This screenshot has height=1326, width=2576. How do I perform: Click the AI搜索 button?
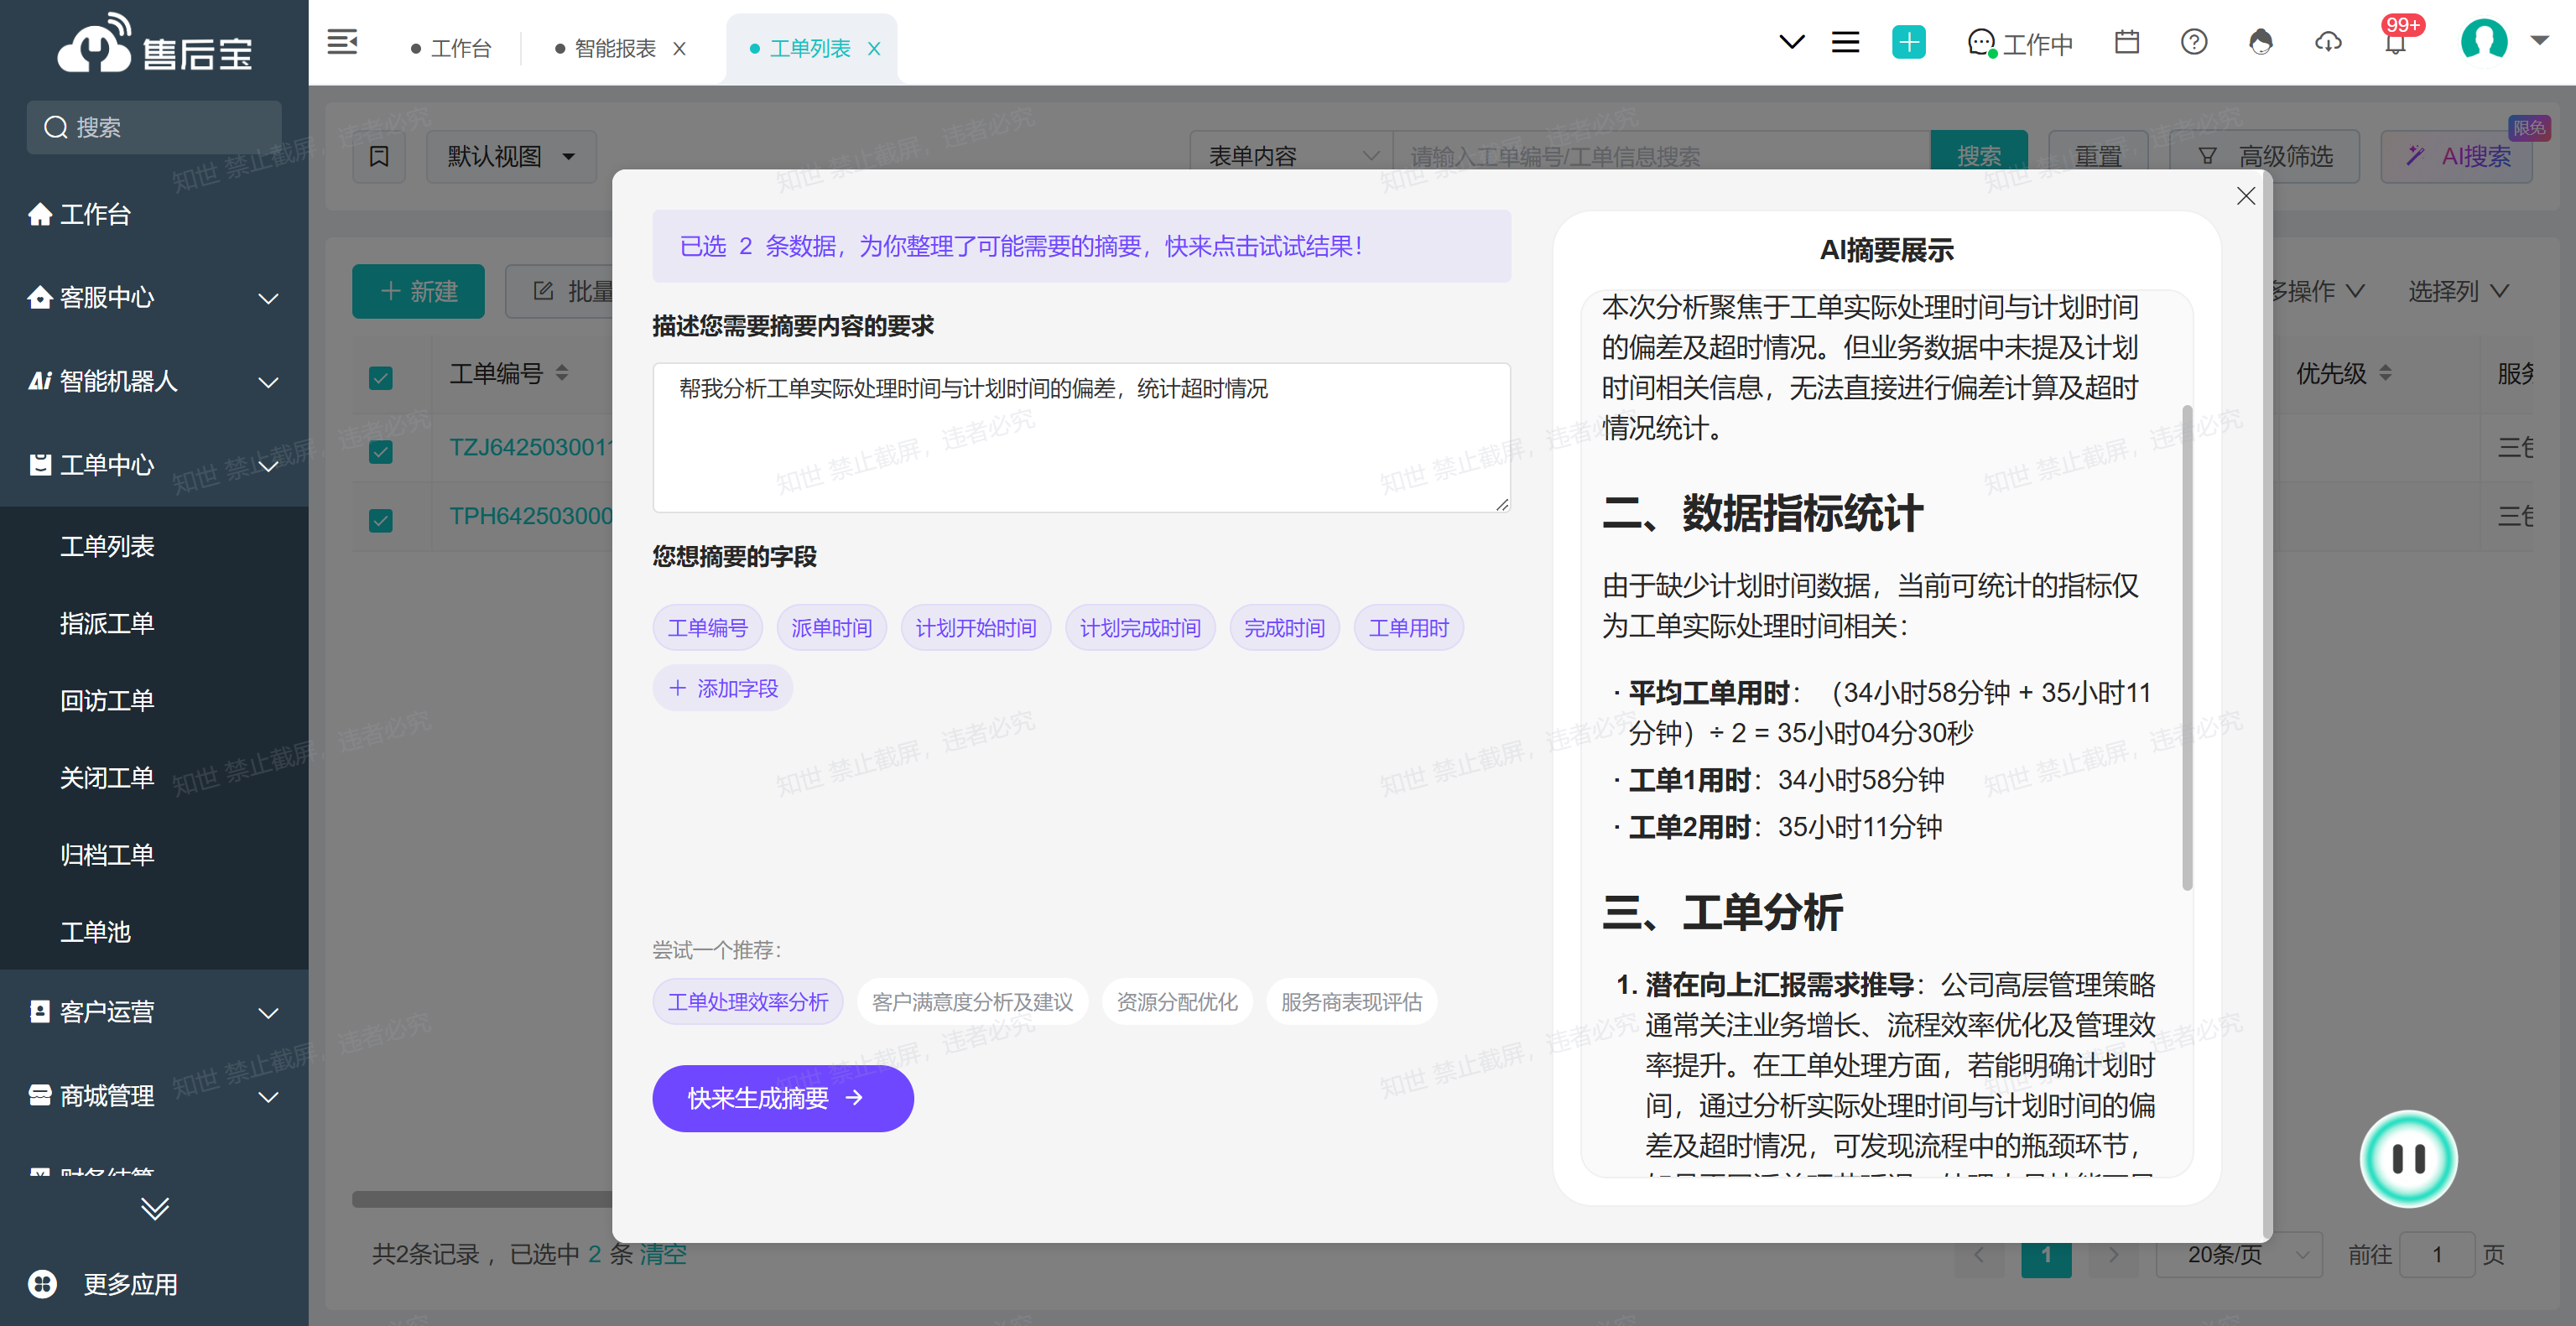[2457, 156]
